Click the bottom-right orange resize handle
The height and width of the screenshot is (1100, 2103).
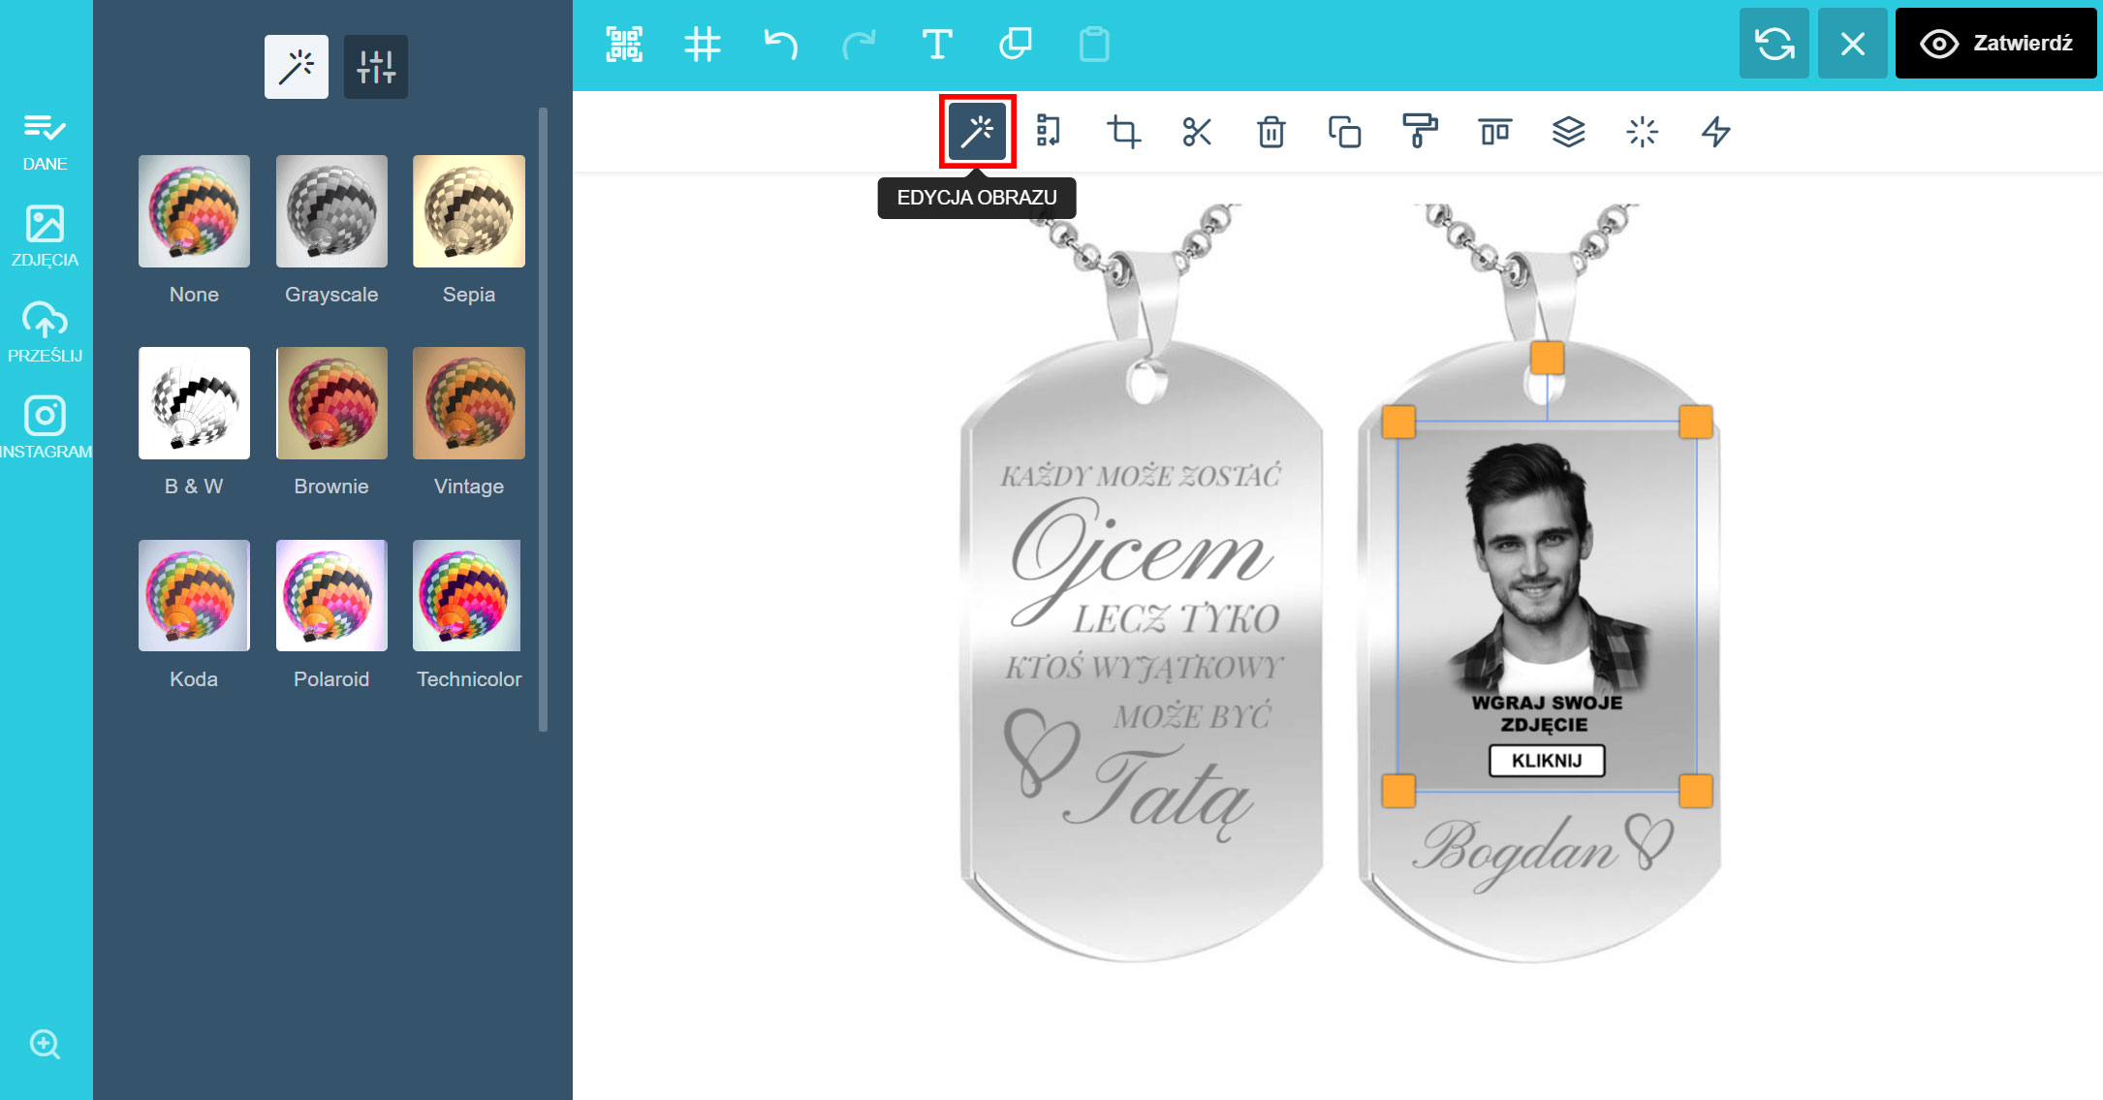[x=1695, y=791]
